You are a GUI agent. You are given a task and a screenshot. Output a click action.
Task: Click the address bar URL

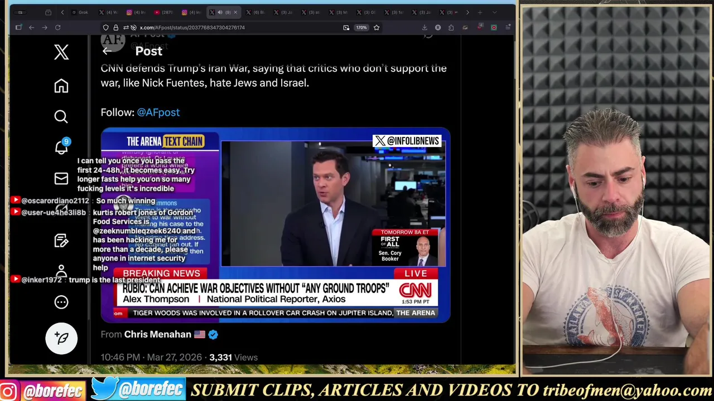click(x=192, y=27)
